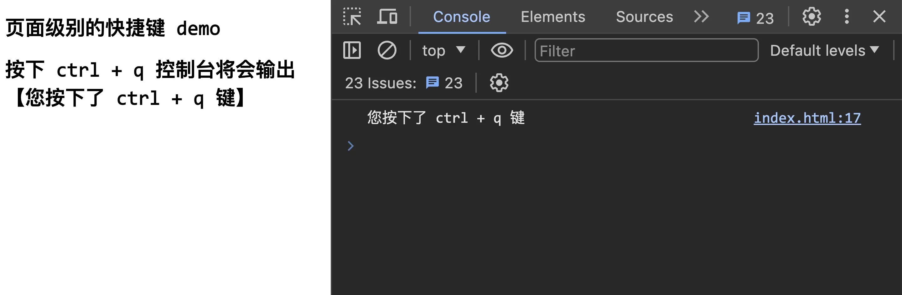Open console settings gear in the issues bar
902x295 pixels.
point(499,83)
